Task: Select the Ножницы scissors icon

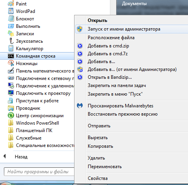Action: 11,63
